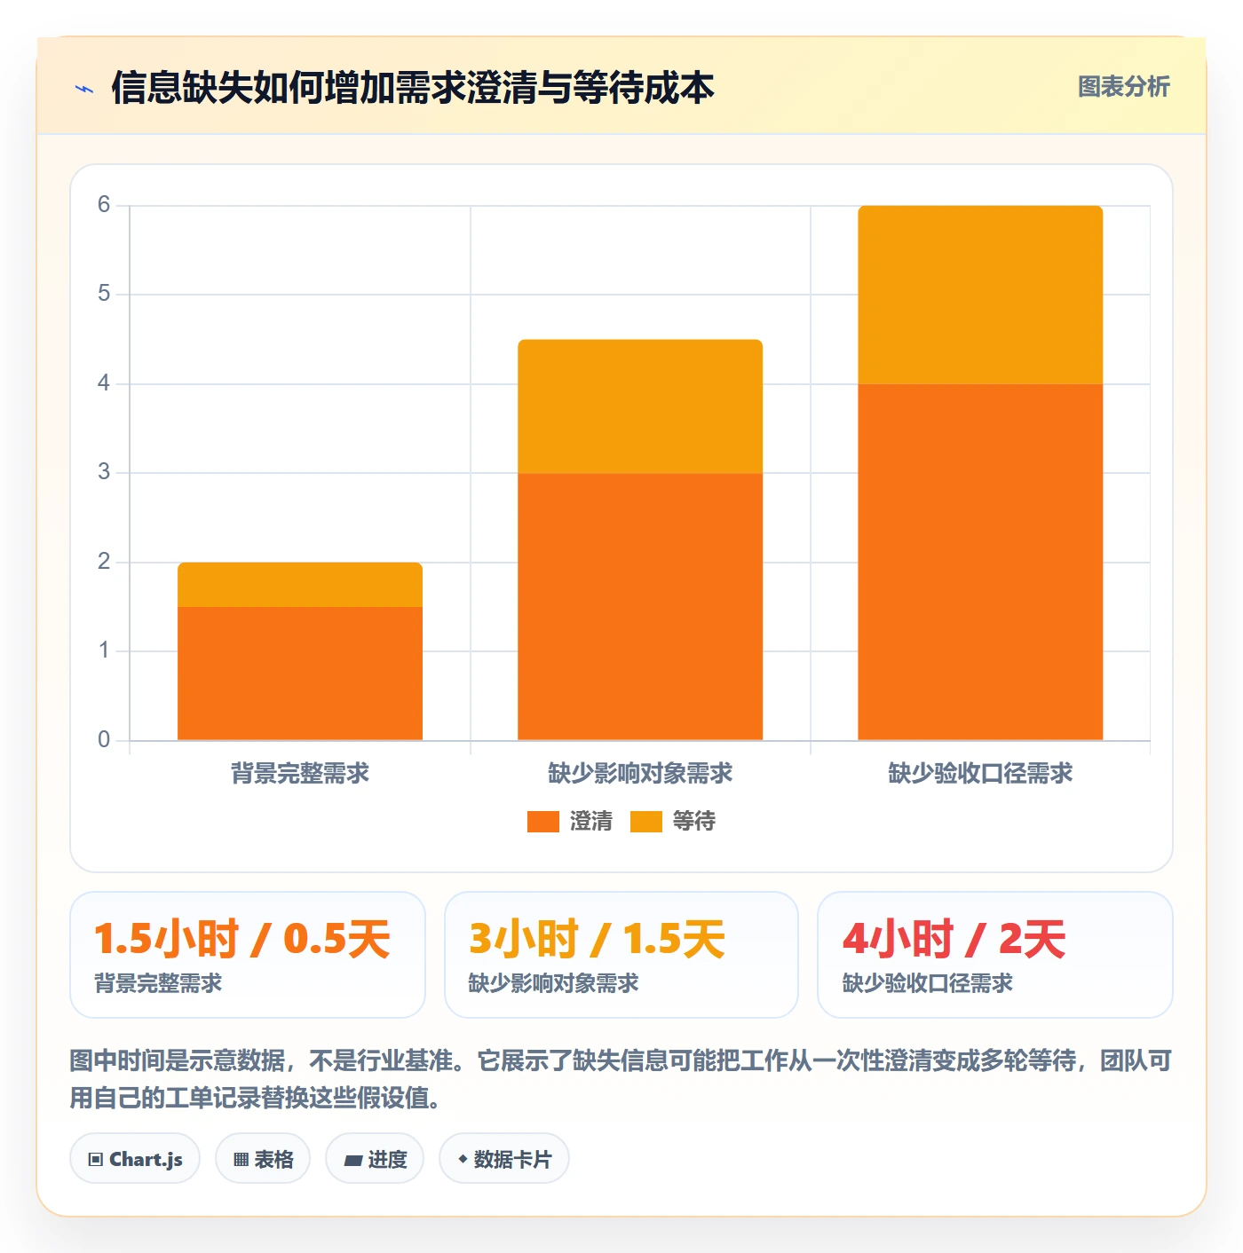The width and height of the screenshot is (1243, 1253).
Task: Click the y-axis value 6
Action: pos(104,205)
